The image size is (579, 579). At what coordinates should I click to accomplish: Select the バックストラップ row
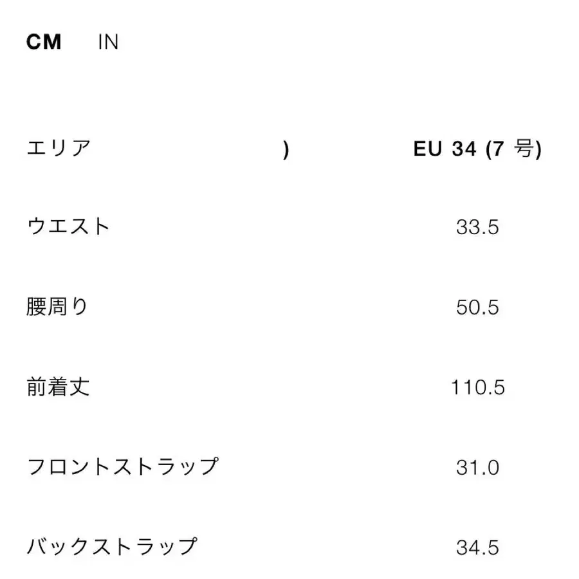113,548
